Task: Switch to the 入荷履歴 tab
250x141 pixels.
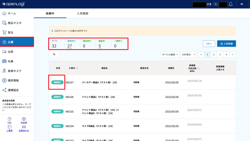Action: pos(82,13)
